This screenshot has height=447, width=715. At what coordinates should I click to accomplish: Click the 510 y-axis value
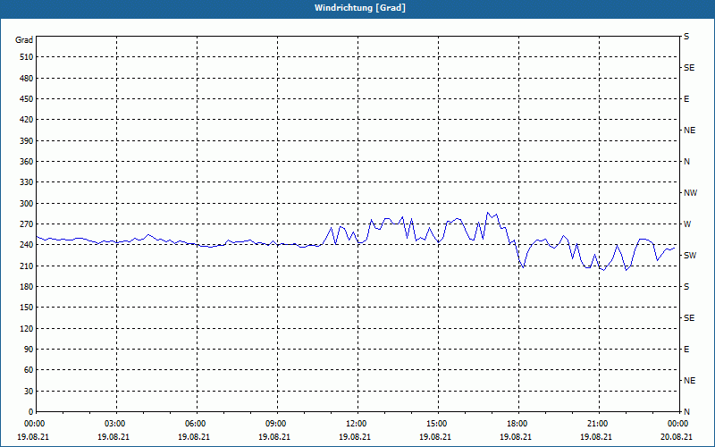27,57
